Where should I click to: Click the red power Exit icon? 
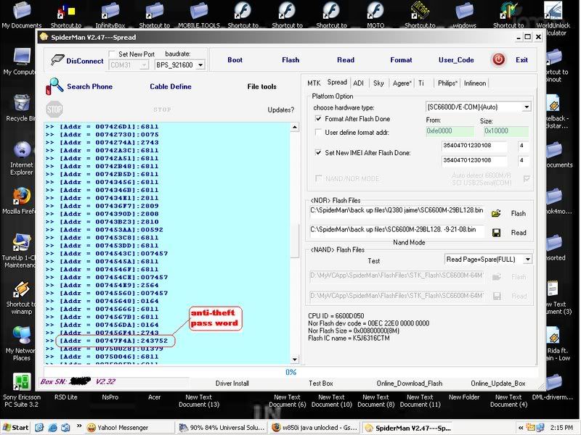coord(498,59)
